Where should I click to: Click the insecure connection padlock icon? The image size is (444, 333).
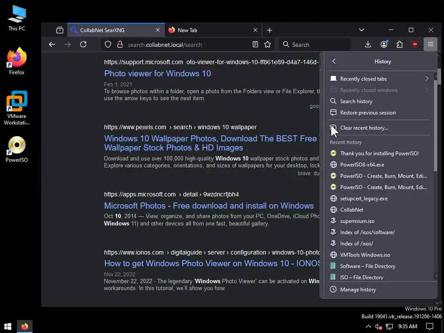coord(120,45)
